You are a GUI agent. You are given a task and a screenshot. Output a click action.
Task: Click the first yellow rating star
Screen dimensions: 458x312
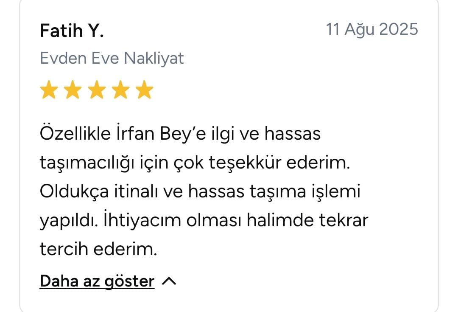[48, 90]
